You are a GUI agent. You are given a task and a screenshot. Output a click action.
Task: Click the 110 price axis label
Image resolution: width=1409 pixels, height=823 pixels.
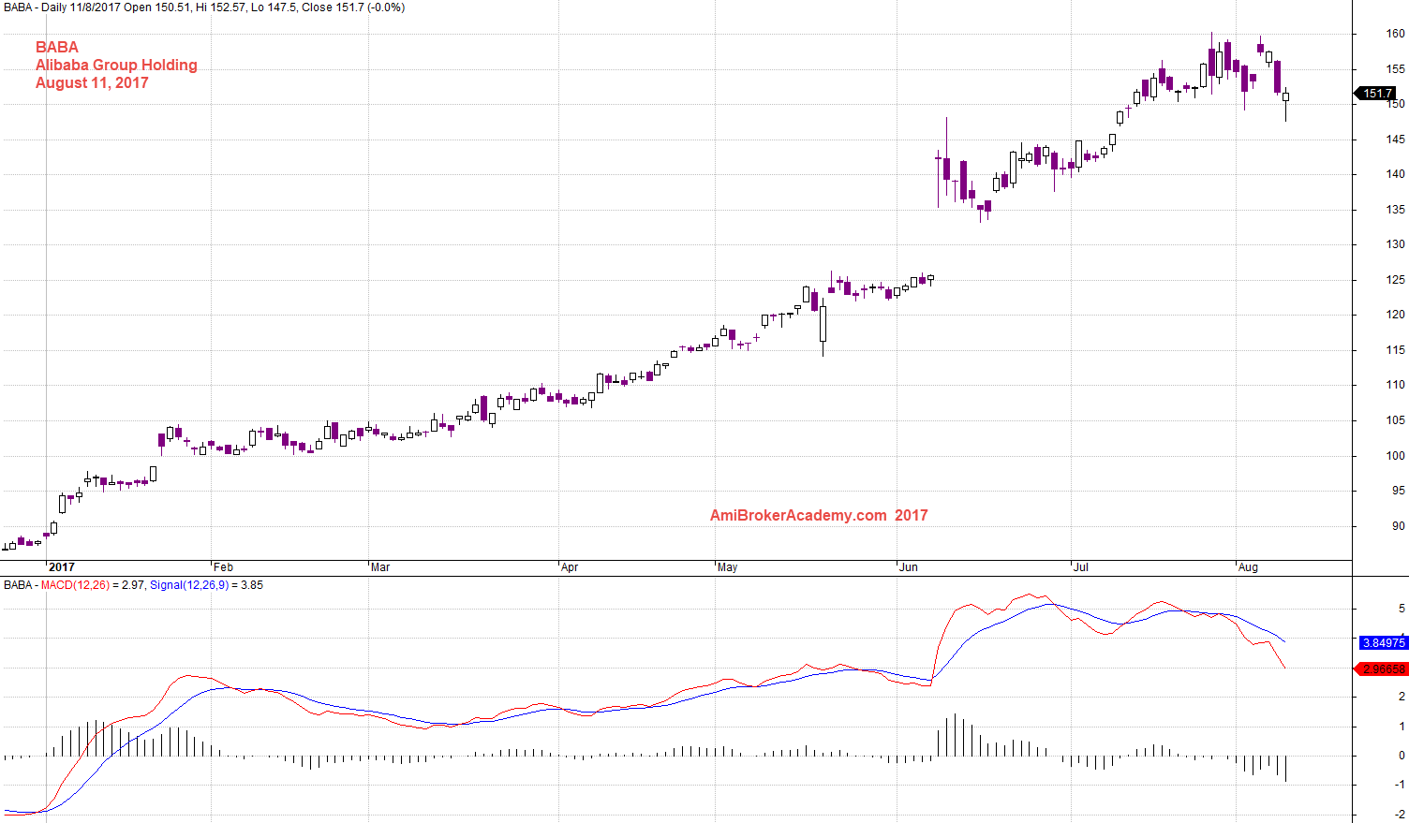[1395, 385]
